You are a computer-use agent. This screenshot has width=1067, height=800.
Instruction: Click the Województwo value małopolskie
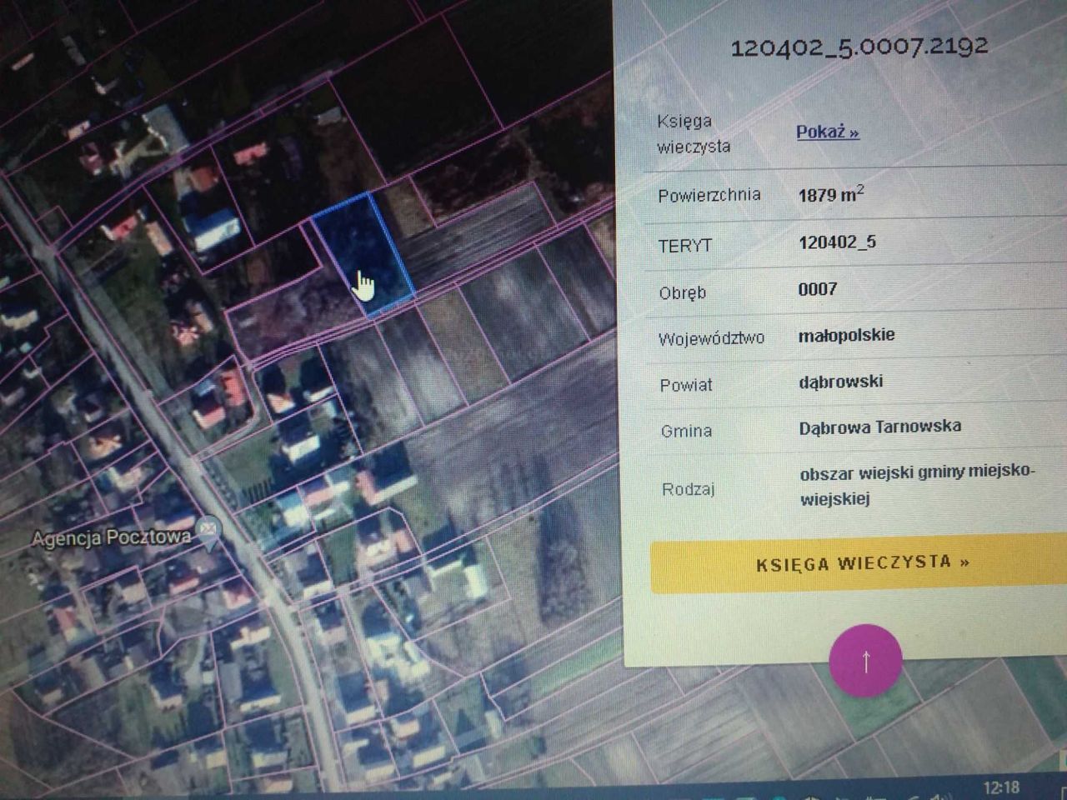(846, 335)
